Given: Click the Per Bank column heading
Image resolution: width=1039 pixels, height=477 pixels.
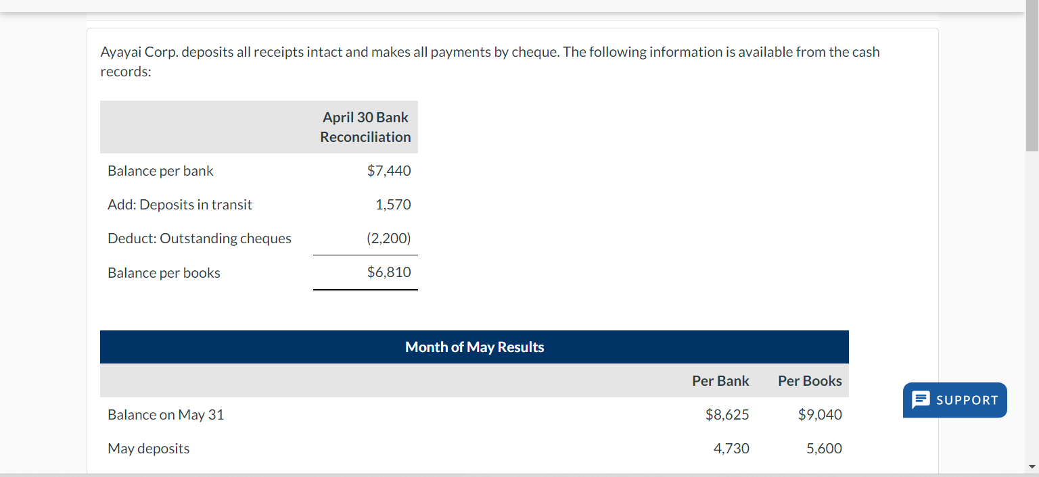Looking at the screenshot, I should pyautogui.click(x=720, y=380).
